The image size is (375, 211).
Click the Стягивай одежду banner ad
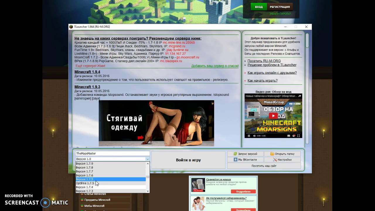coord(156,123)
